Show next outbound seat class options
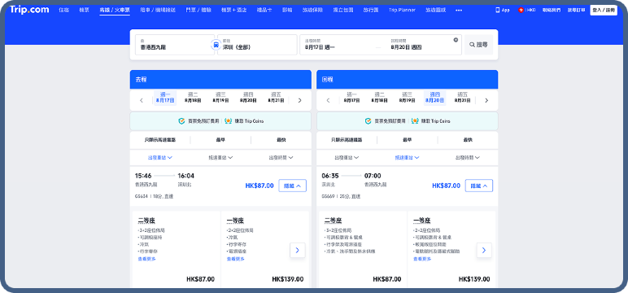Screen dimensions: 628x293 (297, 250)
